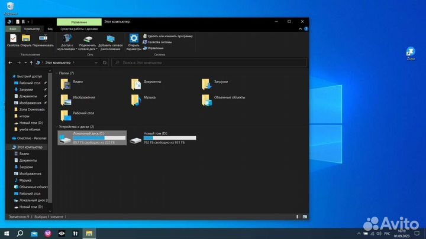Collapse Устройства и диски (2) group

click(57, 127)
